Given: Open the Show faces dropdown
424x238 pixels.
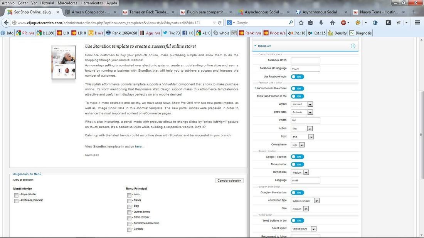Looking at the screenshot, I should click(x=302, y=112).
